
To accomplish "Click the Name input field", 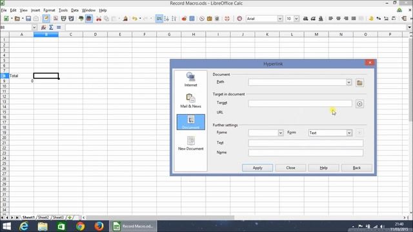I will click(x=305, y=153).
